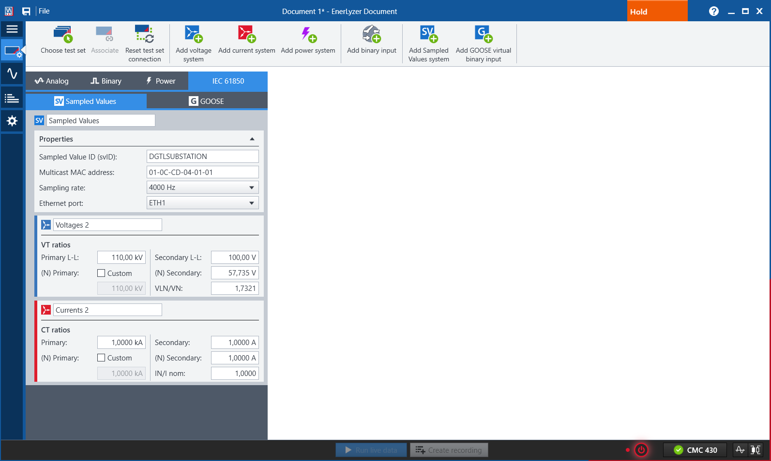Click the Choose test set icon
The height and width of the screenshot is (461, 771).
(63, 35)
